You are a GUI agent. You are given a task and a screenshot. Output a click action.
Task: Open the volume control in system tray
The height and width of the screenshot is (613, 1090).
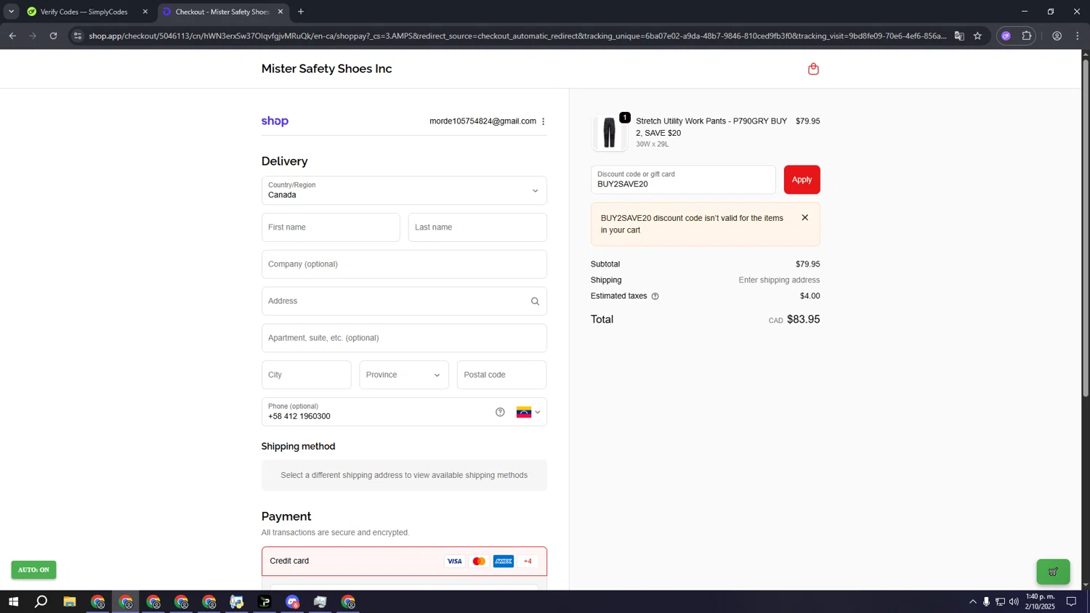(1014, 601)
